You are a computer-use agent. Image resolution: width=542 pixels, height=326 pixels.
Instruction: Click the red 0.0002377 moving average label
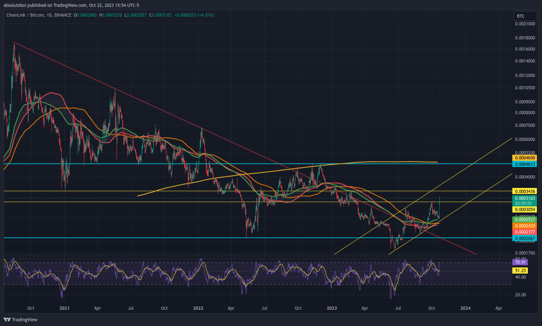click(524, 232)
